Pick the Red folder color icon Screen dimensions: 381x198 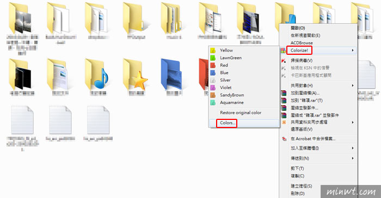[x=213, y=65]
